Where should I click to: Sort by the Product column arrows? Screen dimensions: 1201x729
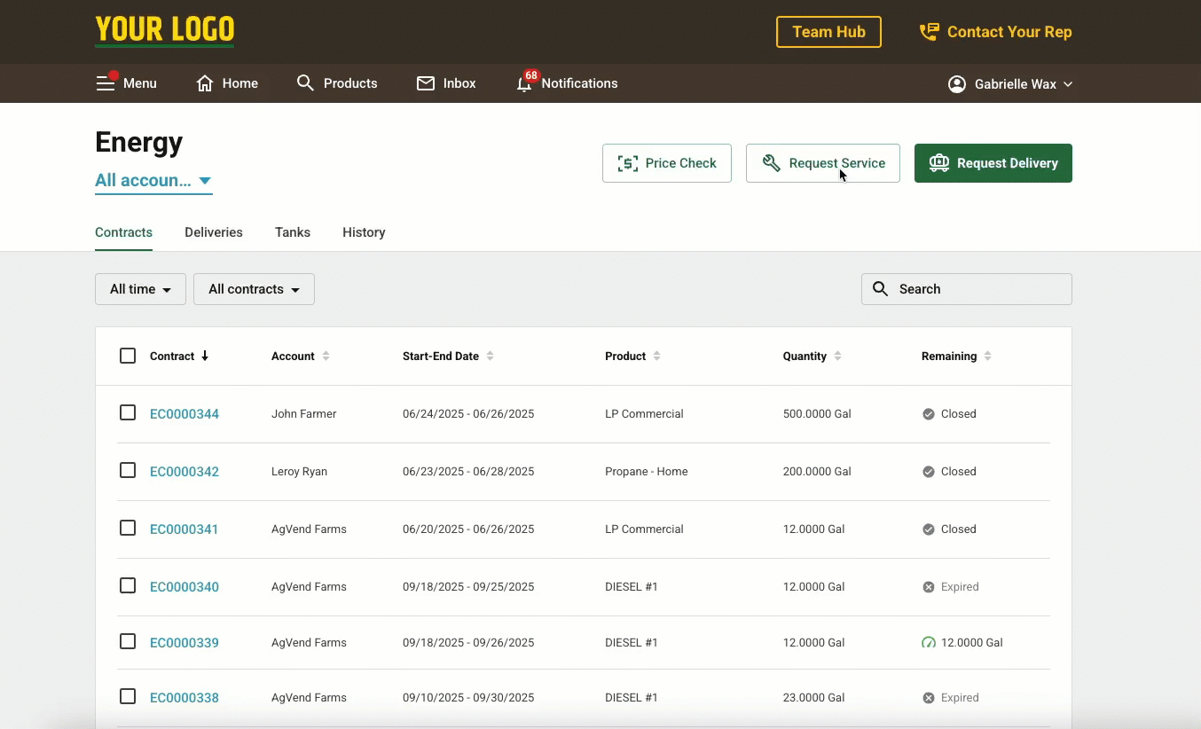[656, 356]
